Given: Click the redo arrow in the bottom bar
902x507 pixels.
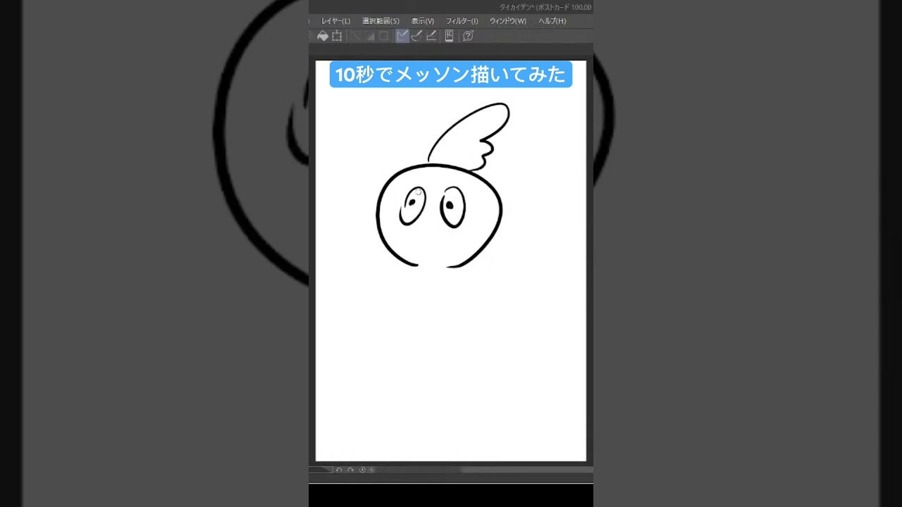Looking at the screenshot, I should click(350, 470).
